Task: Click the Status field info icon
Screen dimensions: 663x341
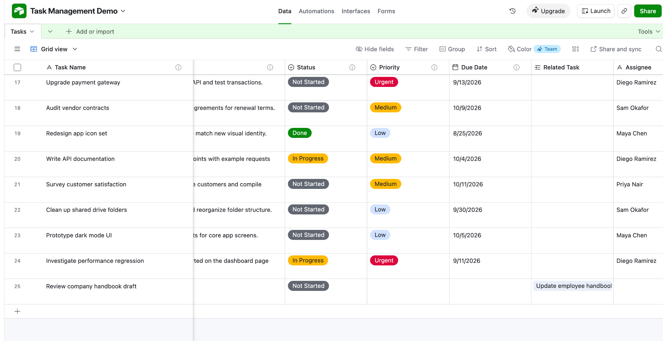Action: point(352,67)
